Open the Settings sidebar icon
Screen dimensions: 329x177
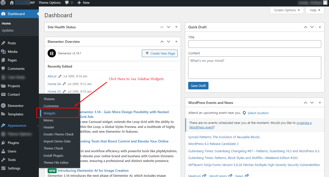click(3, 168)
